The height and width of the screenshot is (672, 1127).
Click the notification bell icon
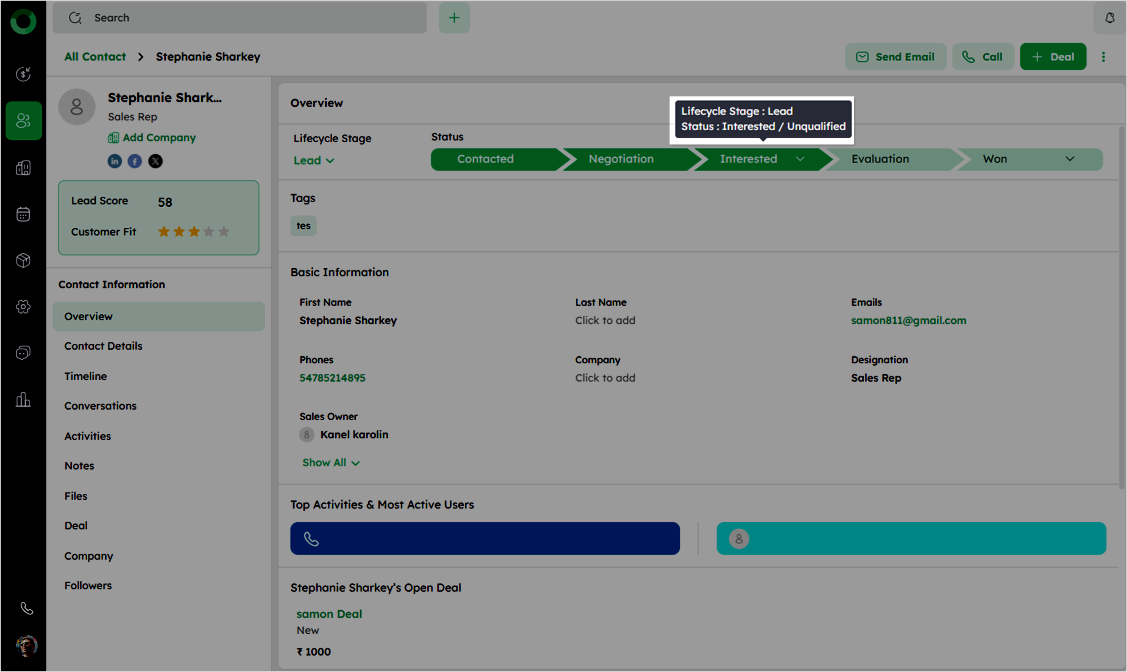1109,18
